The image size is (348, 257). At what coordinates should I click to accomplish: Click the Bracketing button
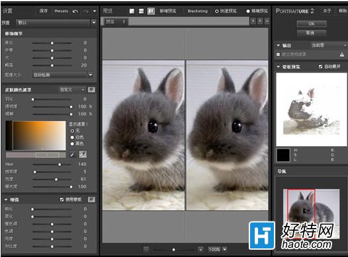coord(198,11)
